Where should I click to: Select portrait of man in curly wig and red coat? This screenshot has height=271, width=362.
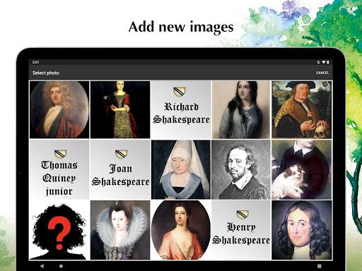coord(59,109)
